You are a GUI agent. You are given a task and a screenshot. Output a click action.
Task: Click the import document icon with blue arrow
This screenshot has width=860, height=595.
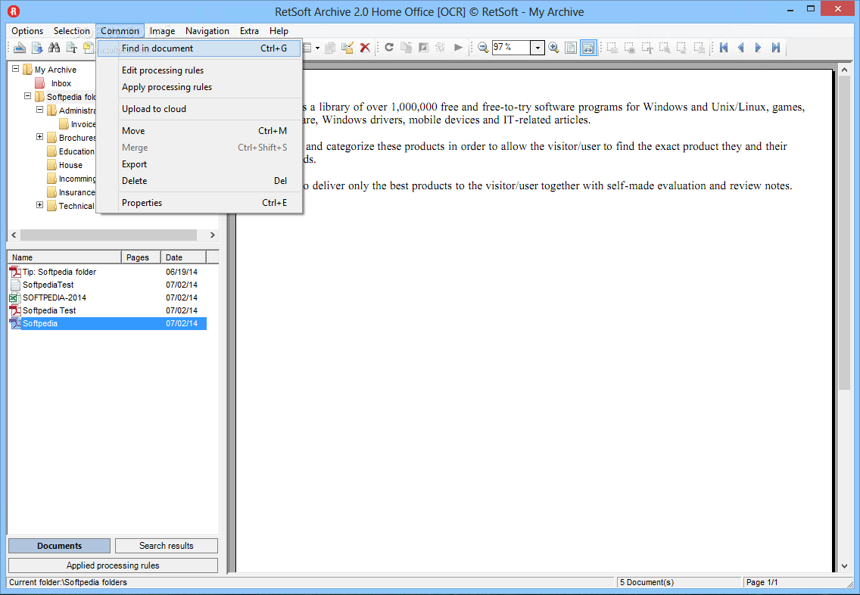point(37,48)
